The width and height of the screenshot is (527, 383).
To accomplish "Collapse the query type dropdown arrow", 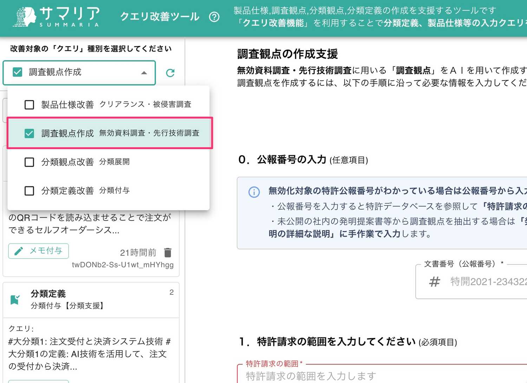I will click(x=144, y=73).
